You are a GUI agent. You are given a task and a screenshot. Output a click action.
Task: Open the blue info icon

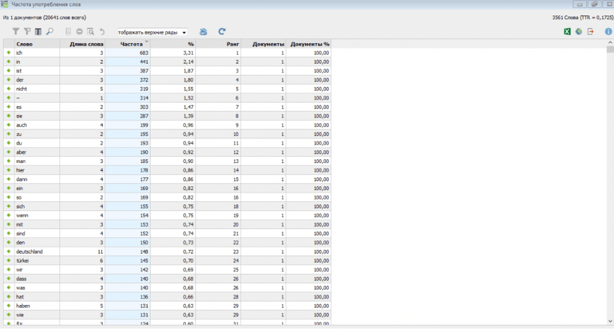coord(608,31)
